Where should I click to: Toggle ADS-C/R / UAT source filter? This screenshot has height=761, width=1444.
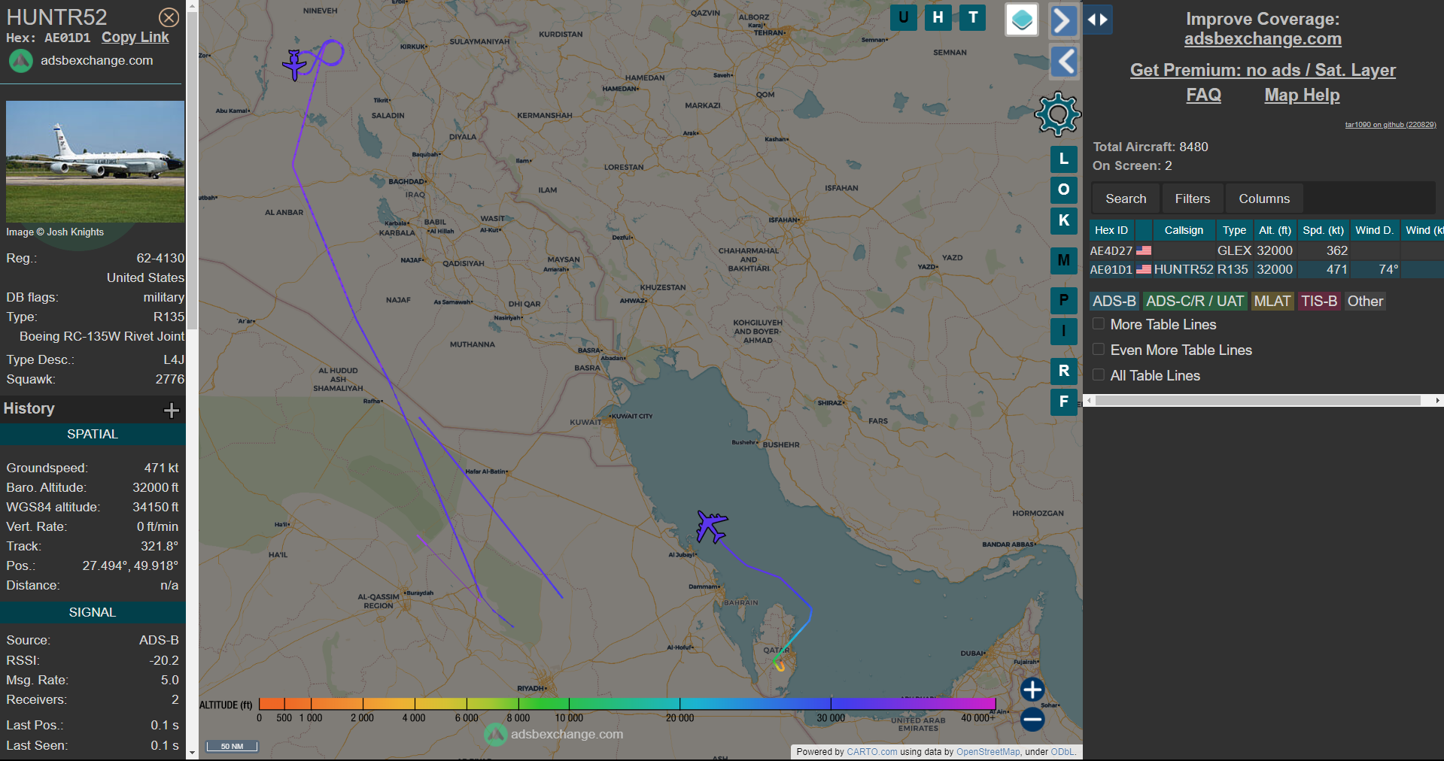coord(1195,301)
